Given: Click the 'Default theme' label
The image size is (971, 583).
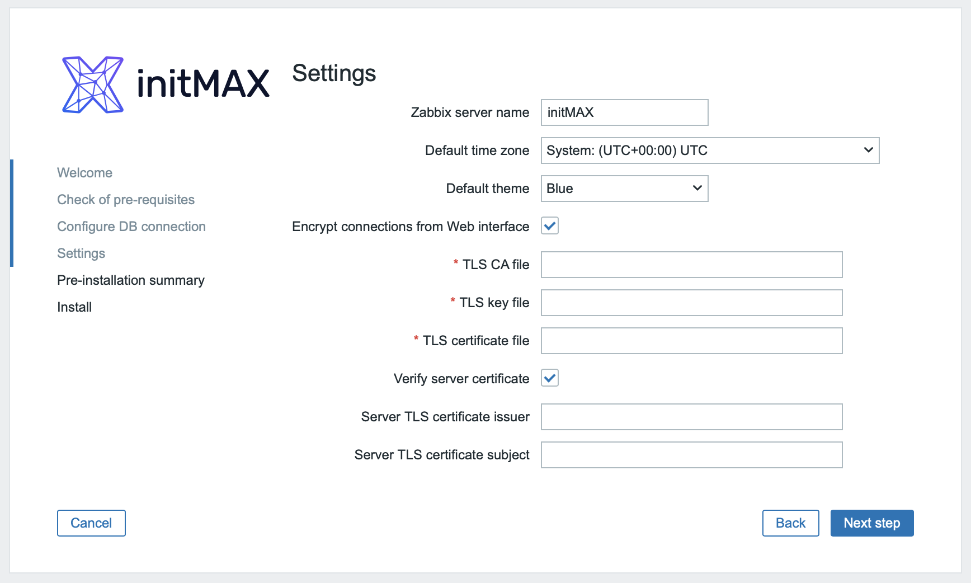Looking at the screenshot, I should point(488,189).
